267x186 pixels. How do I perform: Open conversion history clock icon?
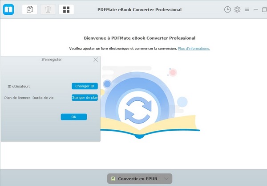click(x=227, y=9)
